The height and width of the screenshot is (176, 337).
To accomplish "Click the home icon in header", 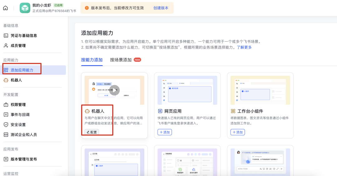I will [x=6, y=8].
